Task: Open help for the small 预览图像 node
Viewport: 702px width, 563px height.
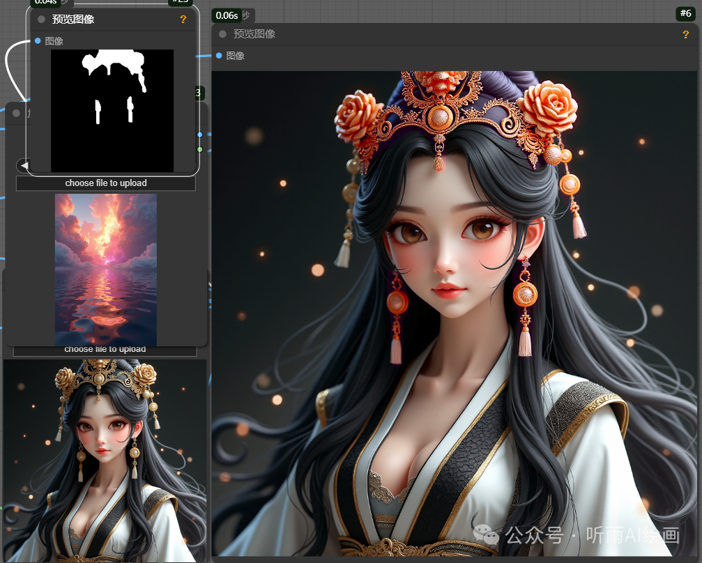Action: 183,20
